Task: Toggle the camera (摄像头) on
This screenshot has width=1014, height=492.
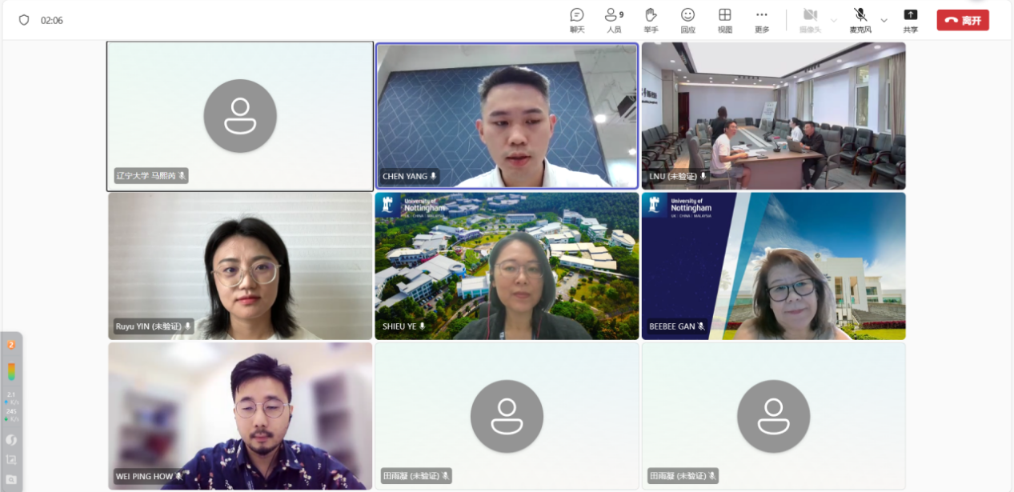Action: pyautogui.click(x=810, y=20)
